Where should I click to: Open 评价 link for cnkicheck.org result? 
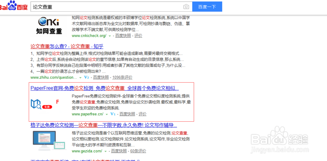point(138,36)
